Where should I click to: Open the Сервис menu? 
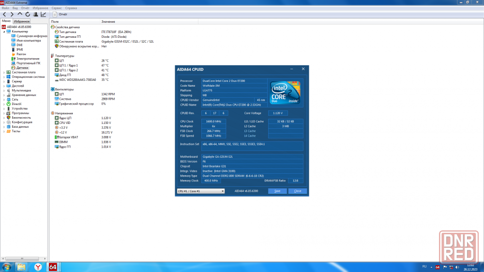point(57,8)
